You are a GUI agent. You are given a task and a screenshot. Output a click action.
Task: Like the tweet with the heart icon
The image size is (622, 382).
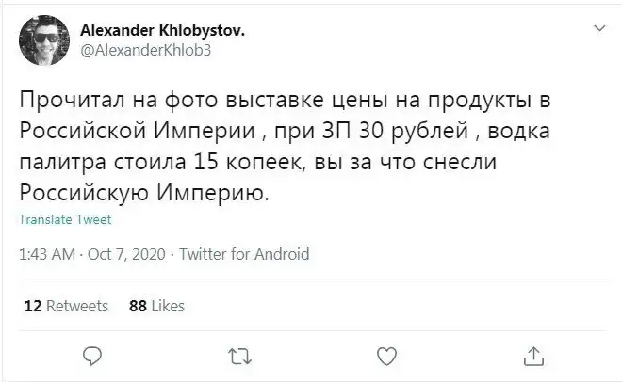[x=385, y=356]
